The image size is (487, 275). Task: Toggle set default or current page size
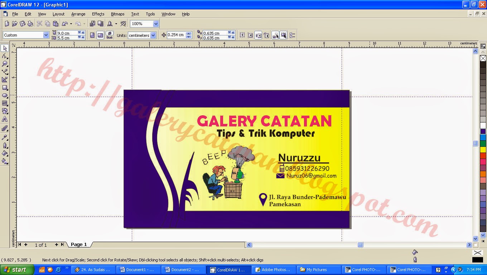point(110,35)
